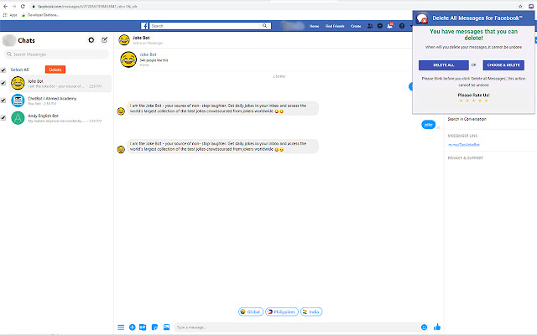Go to Home in Facebook bar
The width and height of the screenshot is (537, 335).
[314, 26]
